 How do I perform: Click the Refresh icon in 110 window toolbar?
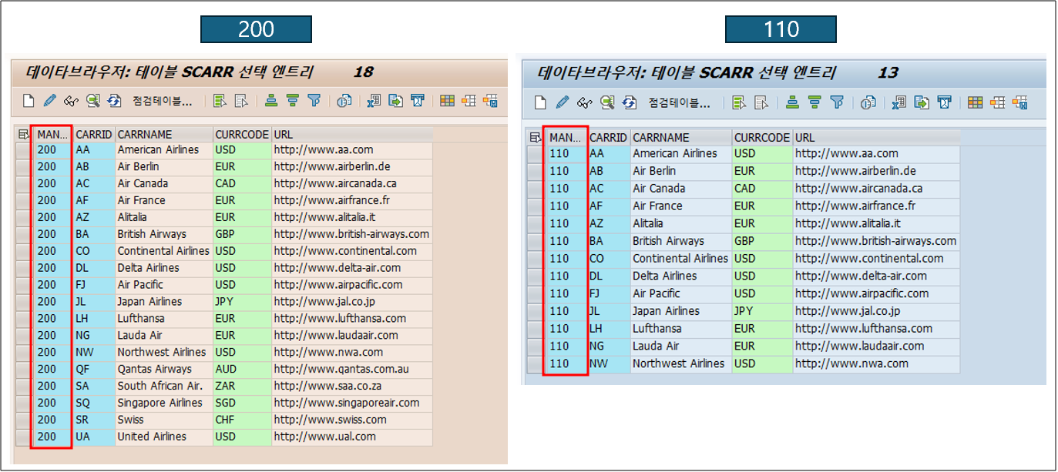click(630, 102)
